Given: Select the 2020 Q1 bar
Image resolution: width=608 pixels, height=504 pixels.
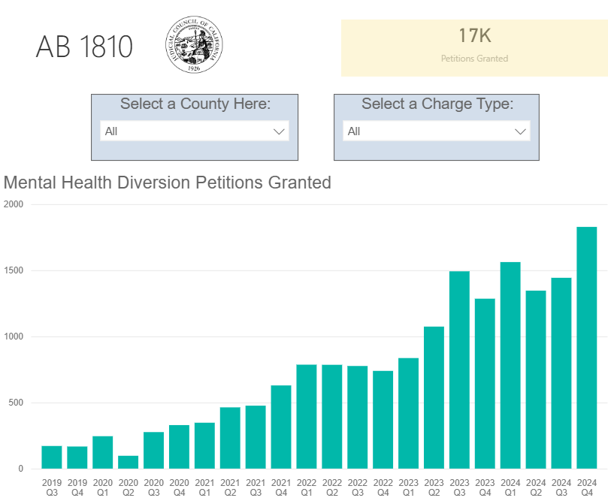Looking at the screenshot, I should click(x=103, y=452).
